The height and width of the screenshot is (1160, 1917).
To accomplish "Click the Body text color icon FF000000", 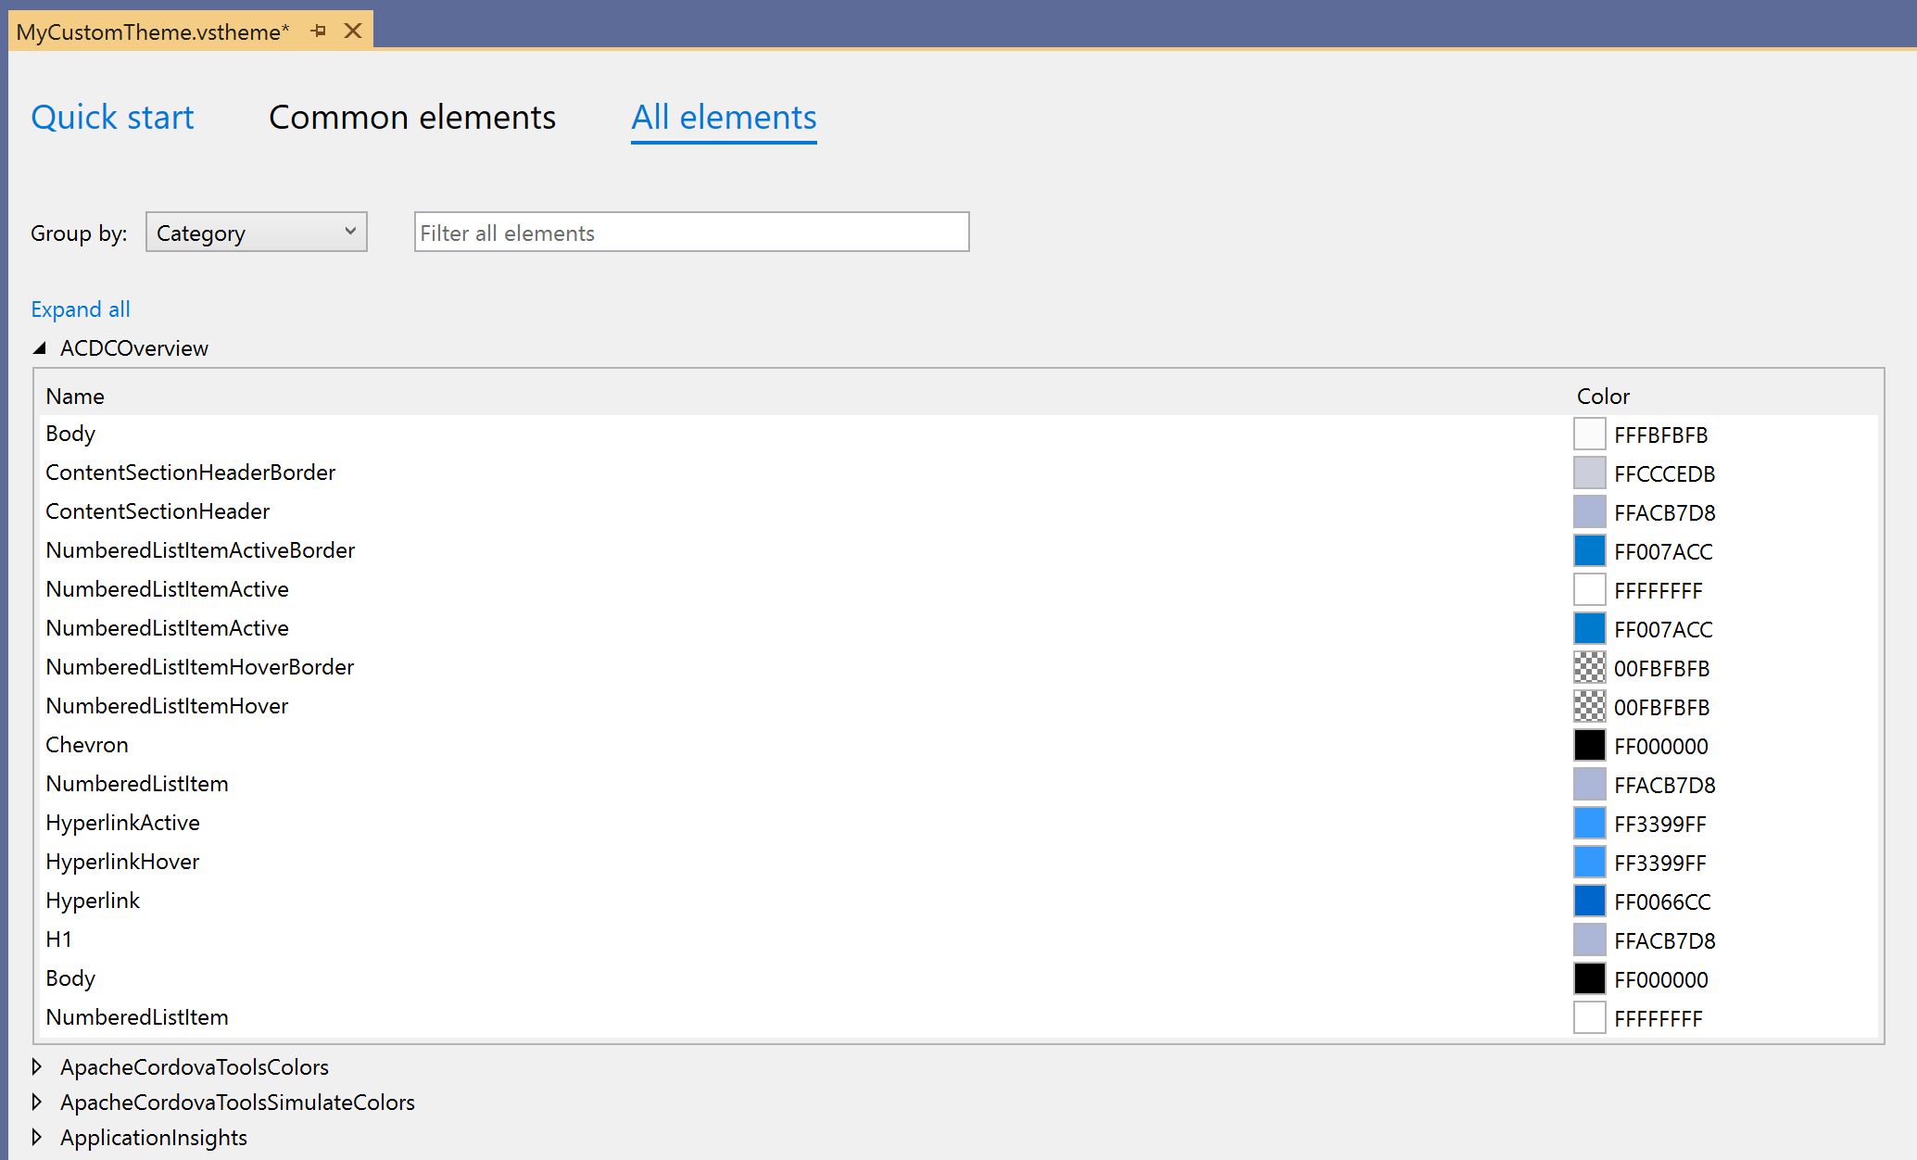I will (x=1587, y=977).
